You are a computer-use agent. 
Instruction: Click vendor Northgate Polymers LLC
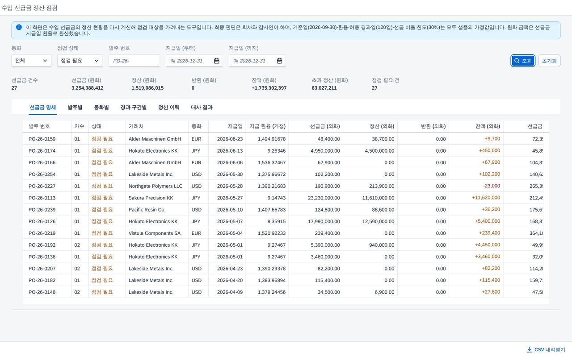[x=156, y=186]
